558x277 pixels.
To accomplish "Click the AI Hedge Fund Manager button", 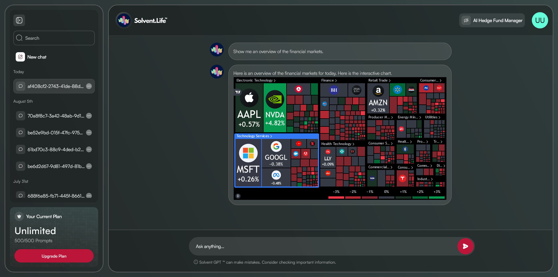I will tap(492, 20).
